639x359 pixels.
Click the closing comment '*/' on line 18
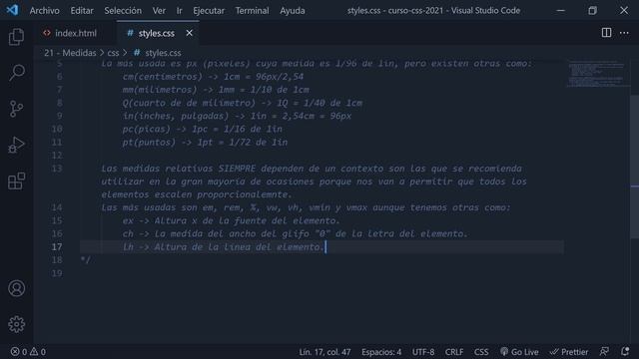(x=86, y=259)
